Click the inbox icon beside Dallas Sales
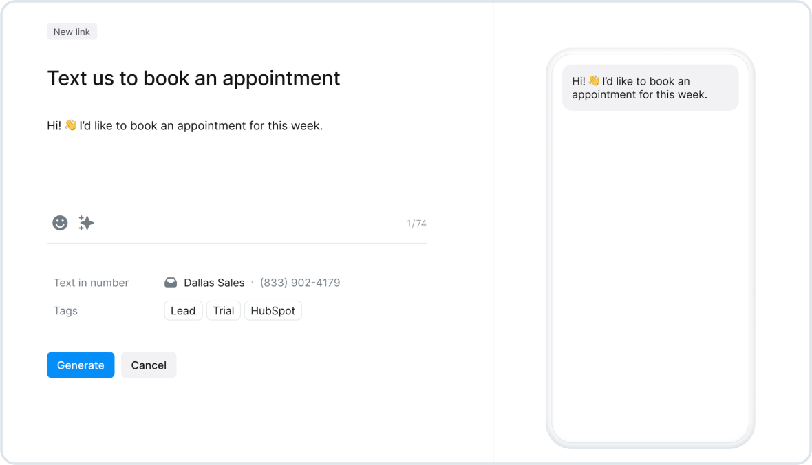812x465 pixels. (171, 283)
